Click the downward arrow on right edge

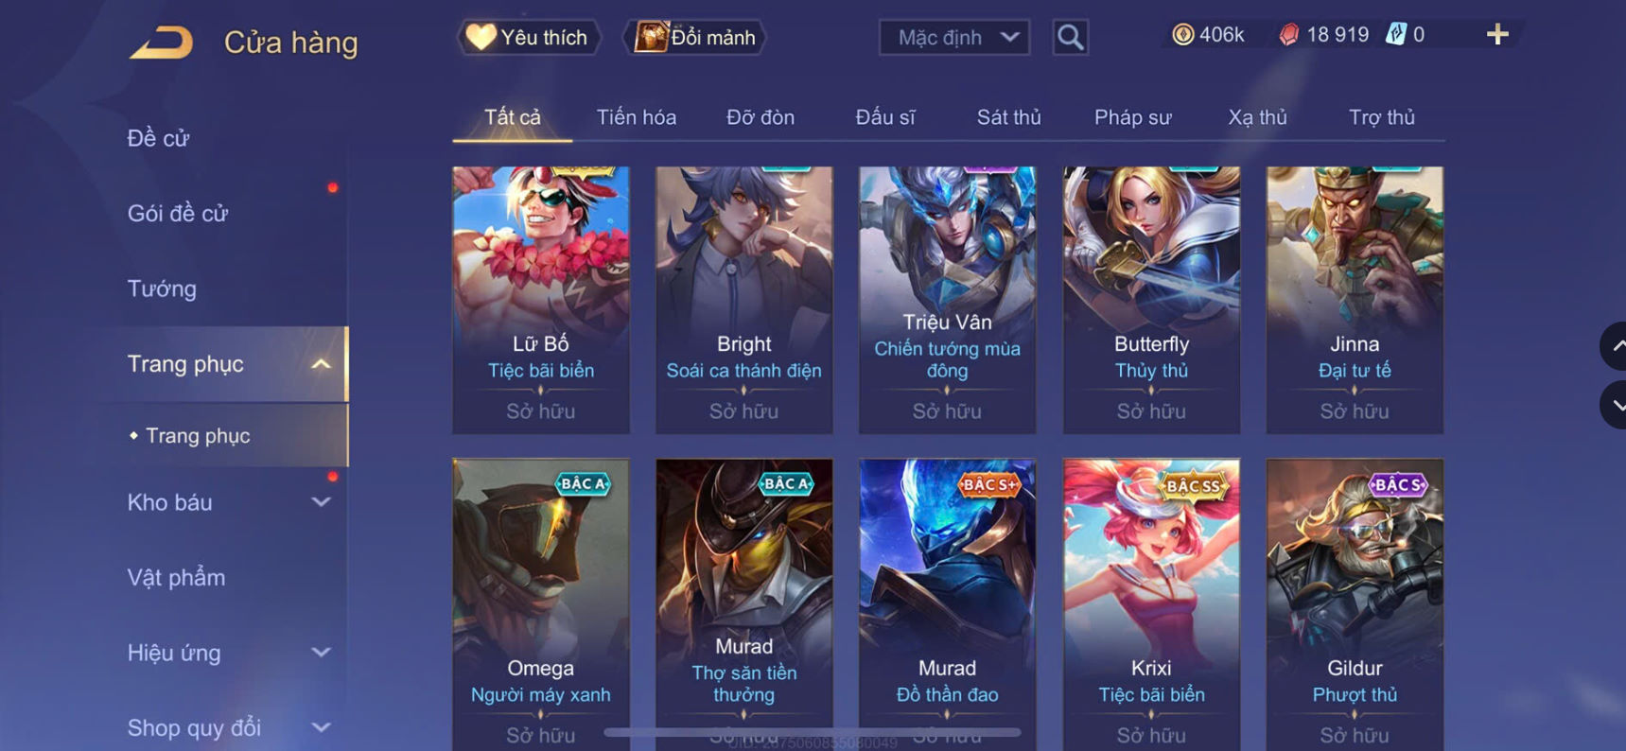coord(1615,405)
